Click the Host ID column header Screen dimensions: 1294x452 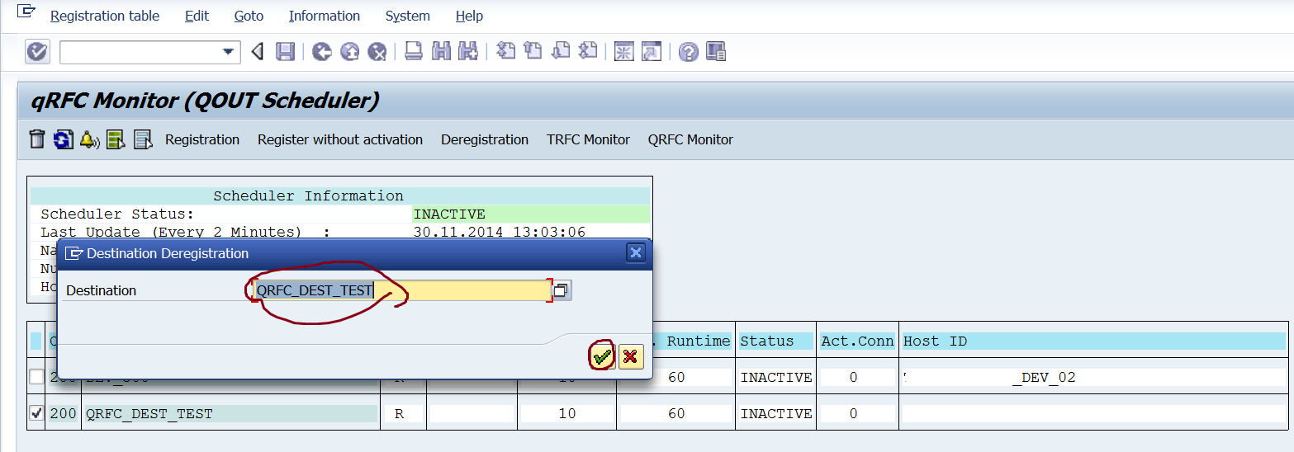coord(1093,341)
